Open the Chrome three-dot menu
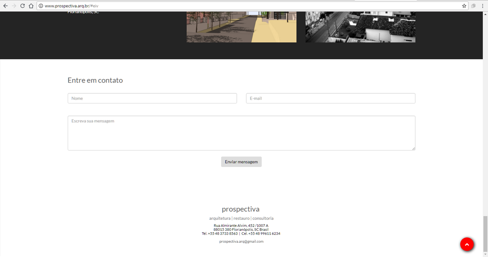The image size is (488, 257). pos(482,6)
